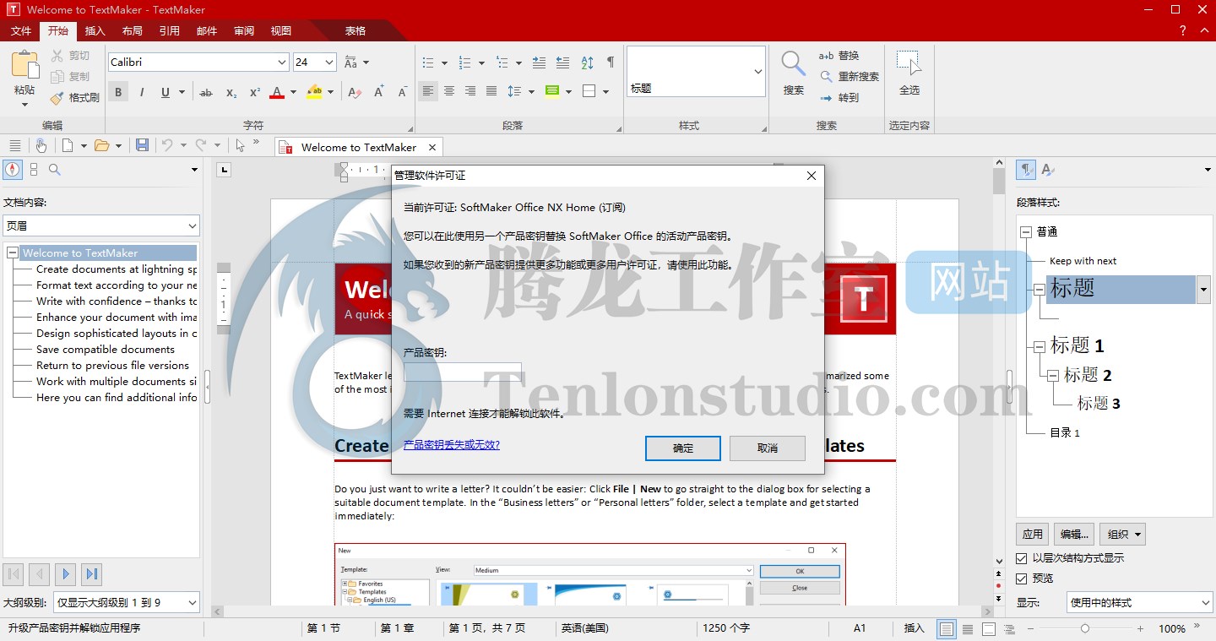Click the sidebar search magnifier icon in left panel
Viewport: 1216px width, 641px height.
pos(54,170)
